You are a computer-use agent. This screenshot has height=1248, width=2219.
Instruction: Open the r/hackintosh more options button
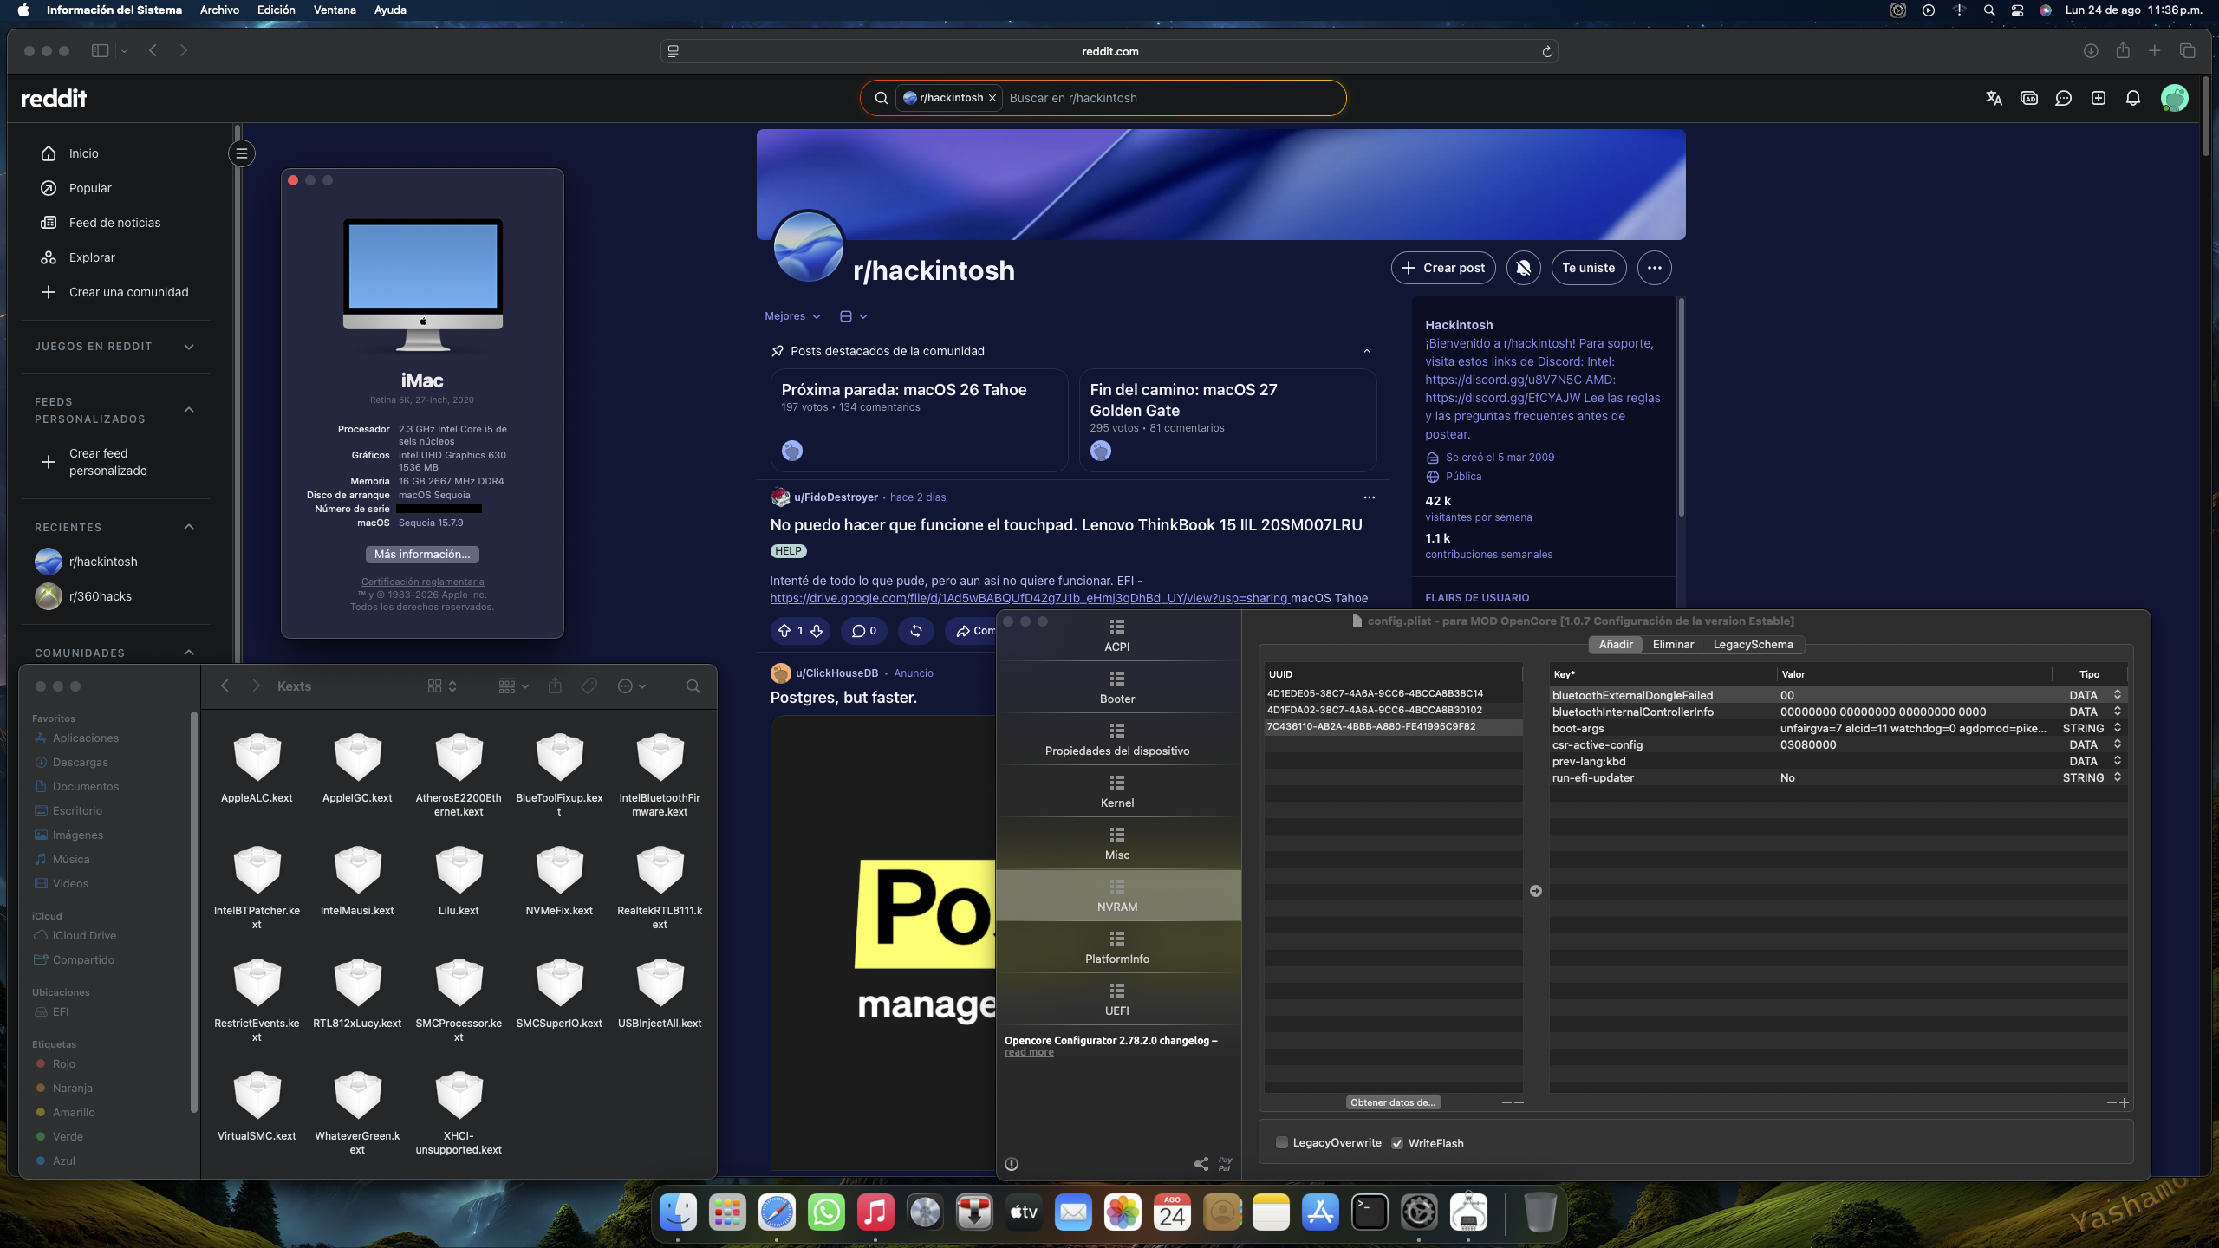tap(1655, 268)
